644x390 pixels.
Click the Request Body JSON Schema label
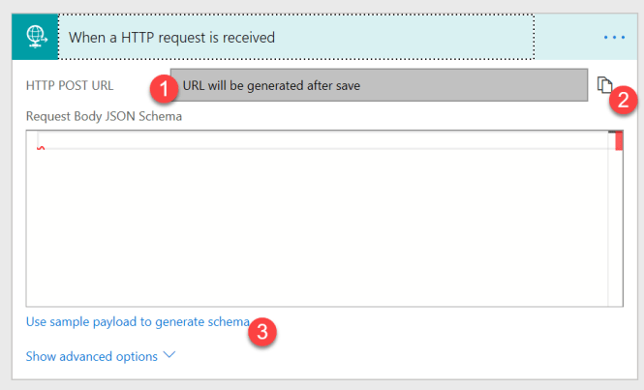click(x=104, y=116)
